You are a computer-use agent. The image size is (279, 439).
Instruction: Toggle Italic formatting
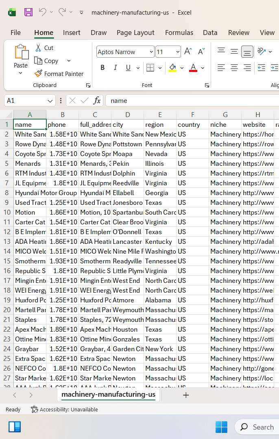[x=115, y=68]
